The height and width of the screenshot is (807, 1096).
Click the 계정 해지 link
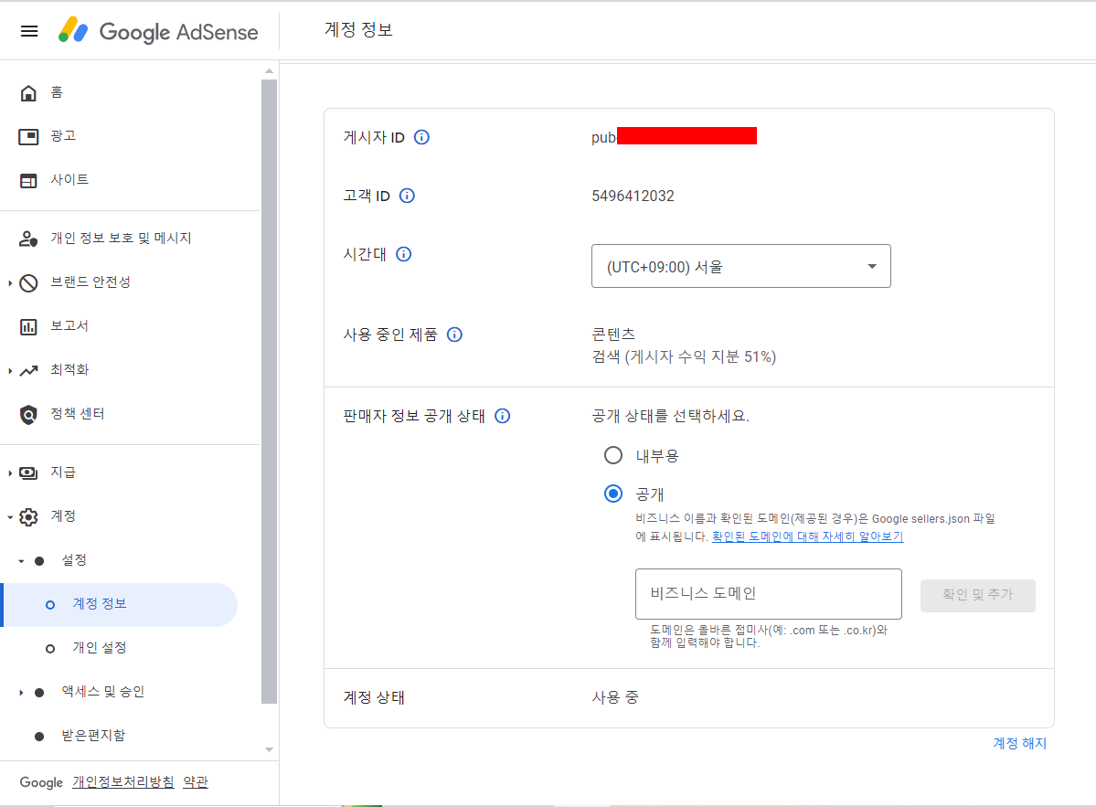click(1020, 743)
